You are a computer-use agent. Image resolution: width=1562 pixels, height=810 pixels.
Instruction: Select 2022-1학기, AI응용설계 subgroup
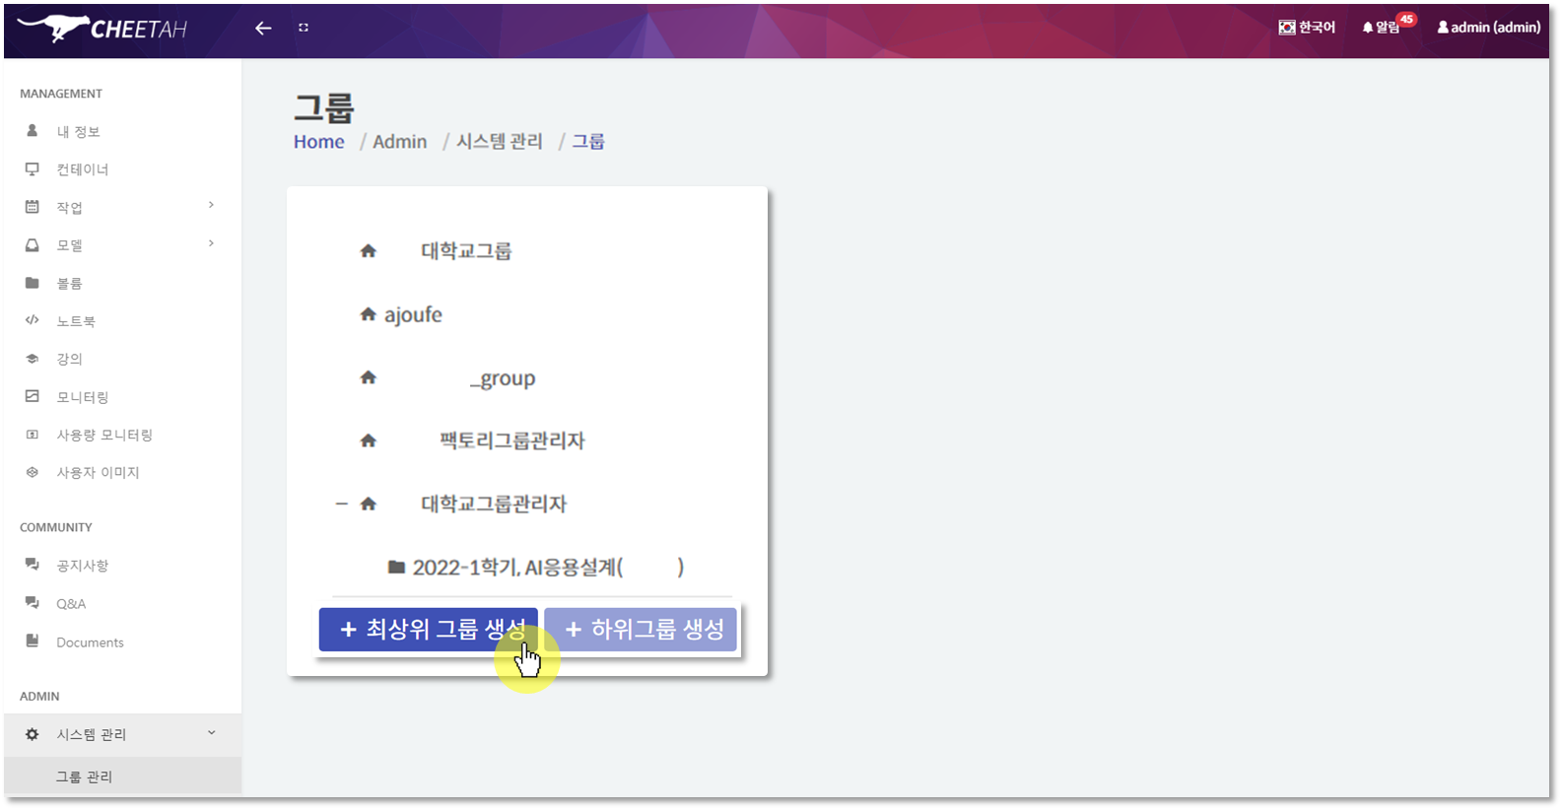click(548, 568)
